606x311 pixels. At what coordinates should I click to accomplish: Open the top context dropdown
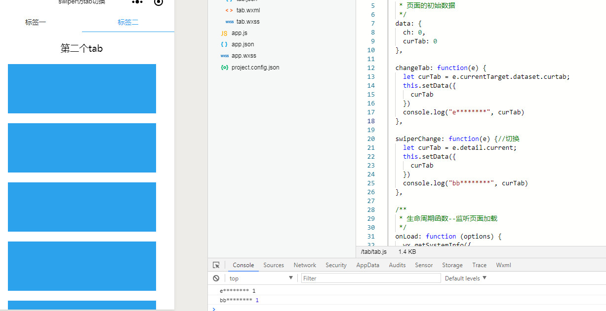coord(261,278)
